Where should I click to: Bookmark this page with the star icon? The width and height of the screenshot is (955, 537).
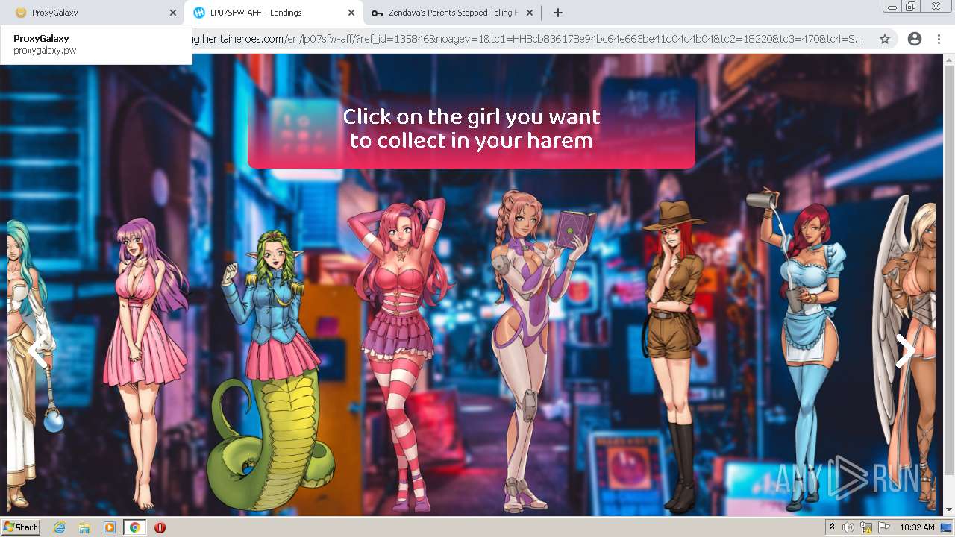[x=885, y=39]
